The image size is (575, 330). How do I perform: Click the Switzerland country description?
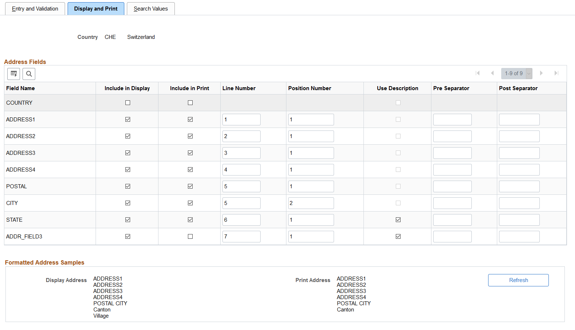point(141,37)
